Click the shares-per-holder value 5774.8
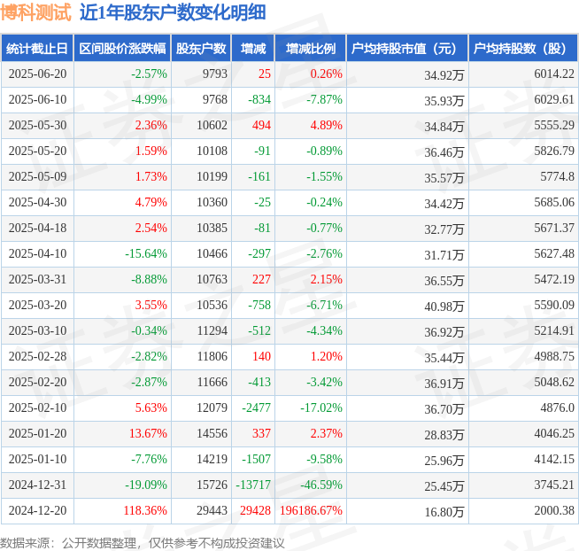579x551 pixels. [x=557, y=176]
